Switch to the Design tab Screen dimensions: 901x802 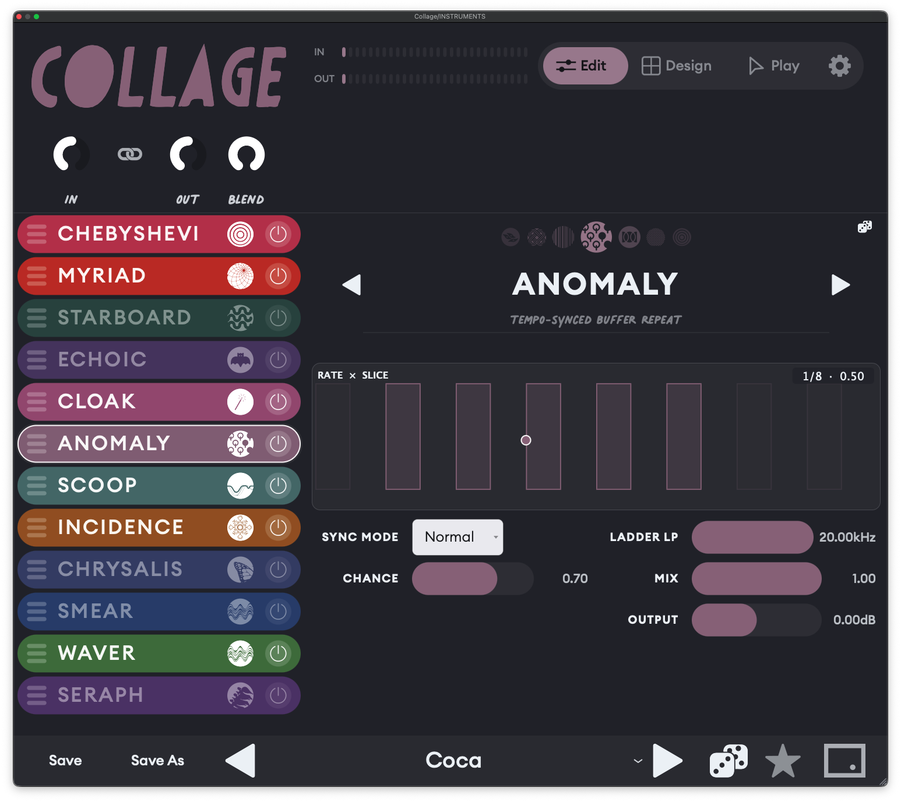(x=677, y=66)
